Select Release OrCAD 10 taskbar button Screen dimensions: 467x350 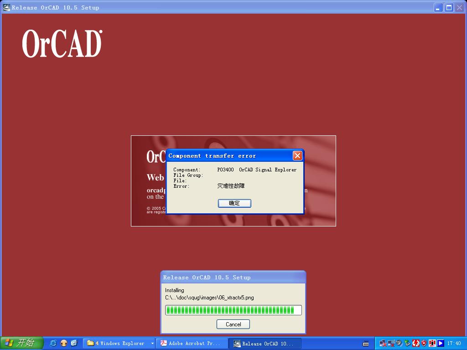265,344
